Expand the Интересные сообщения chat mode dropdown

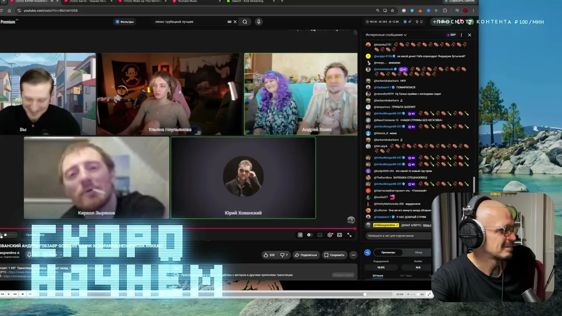[386, 35]
